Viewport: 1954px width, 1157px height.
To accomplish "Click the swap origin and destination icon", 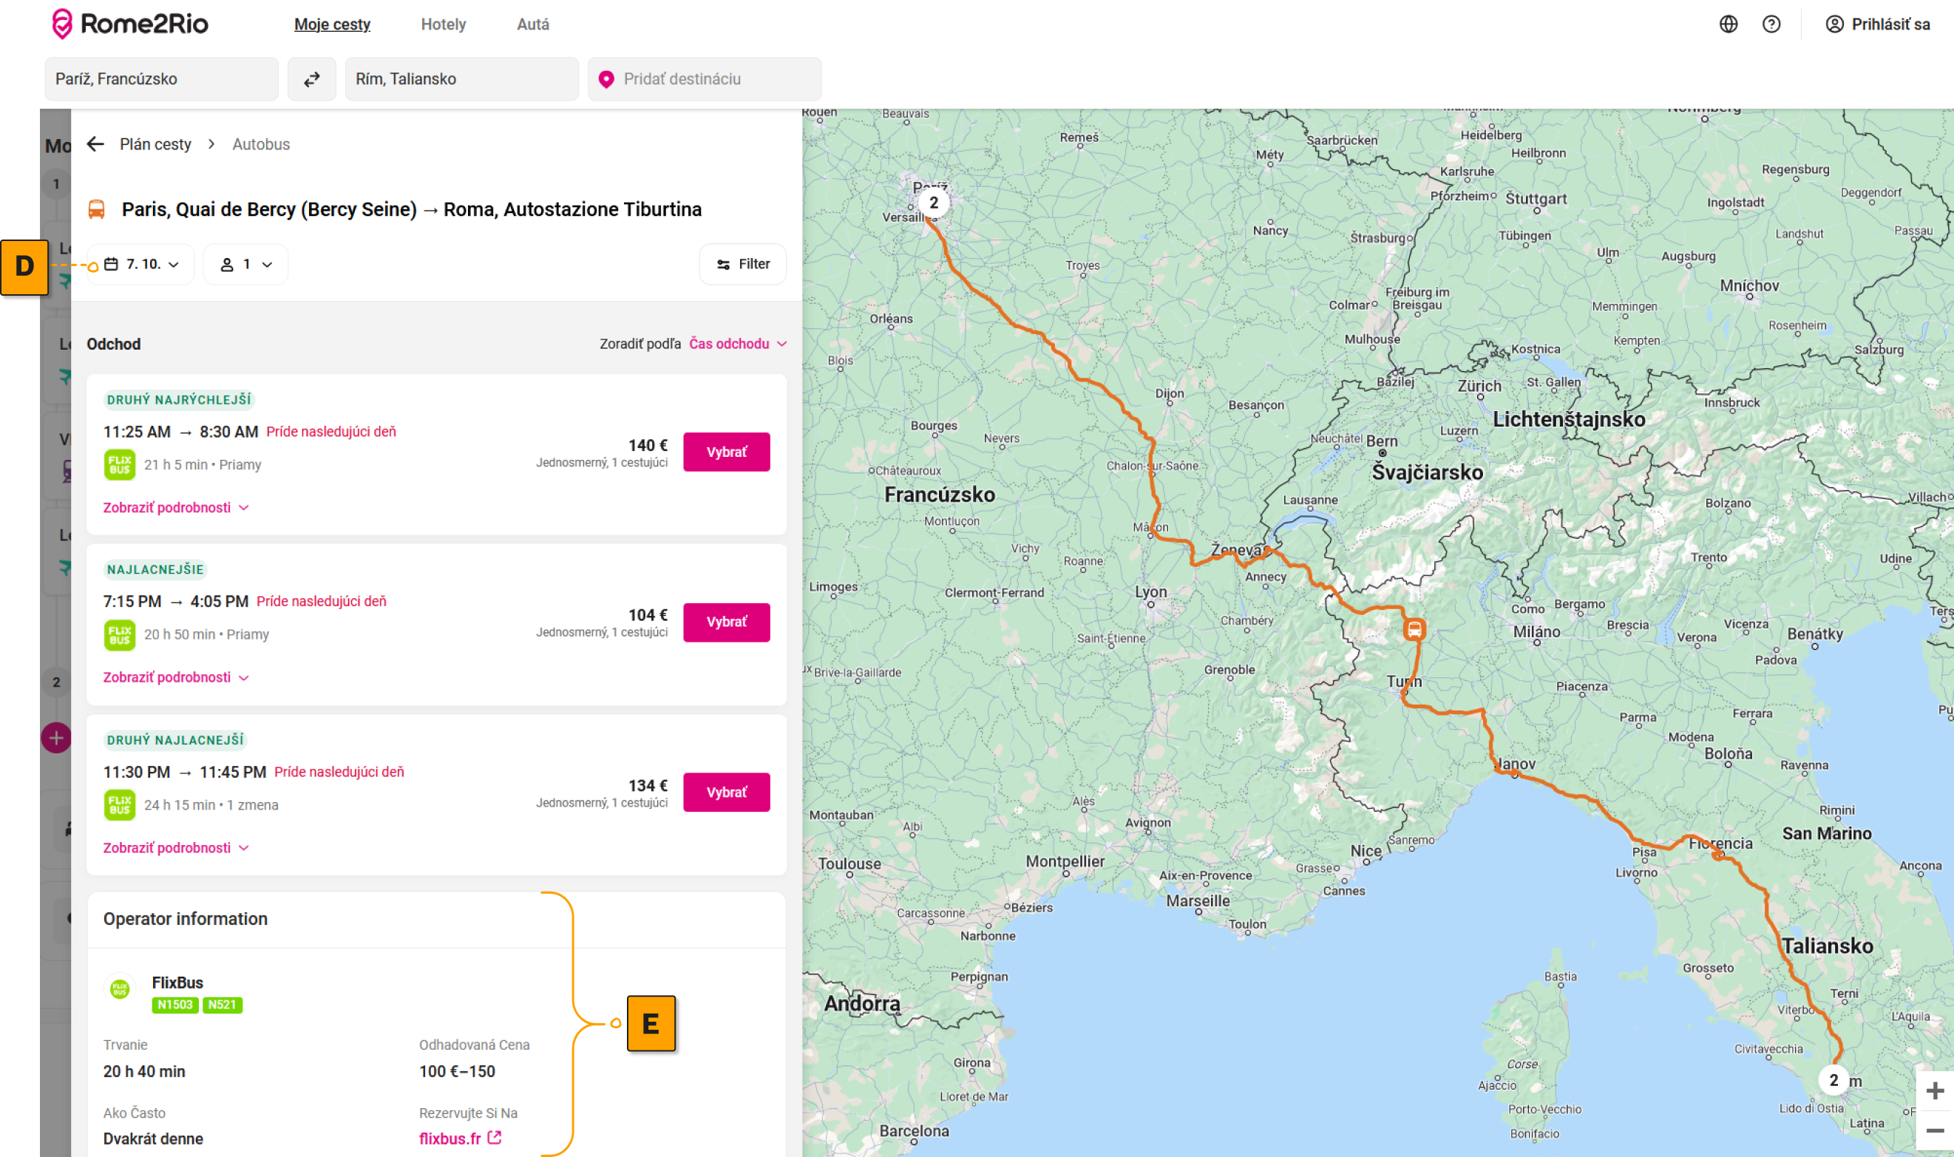I will click(311, 79).
